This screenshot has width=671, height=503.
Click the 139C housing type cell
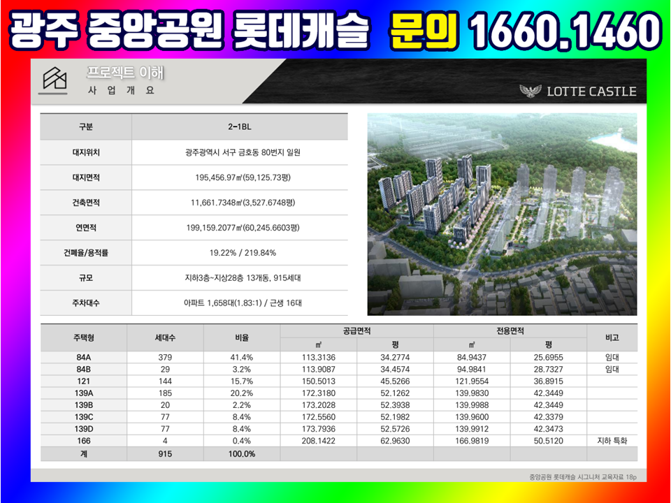(84, 418)
